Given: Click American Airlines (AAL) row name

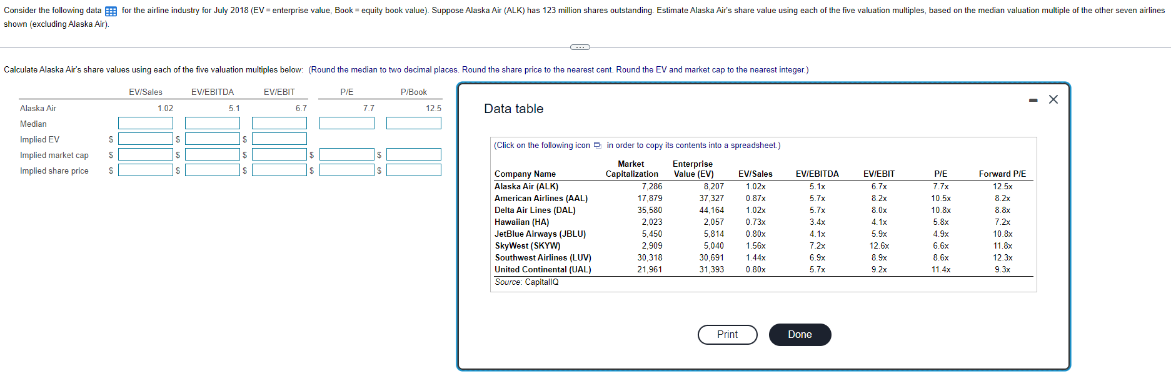Looking at the screenshot, I should click(x=541, y=199).
